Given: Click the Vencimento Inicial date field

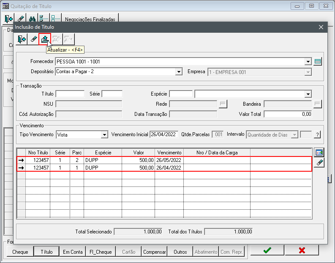Looking at the screenshot, I should pos(164,134).
